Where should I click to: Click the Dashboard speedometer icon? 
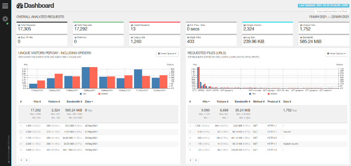click(x=20, y=6)
